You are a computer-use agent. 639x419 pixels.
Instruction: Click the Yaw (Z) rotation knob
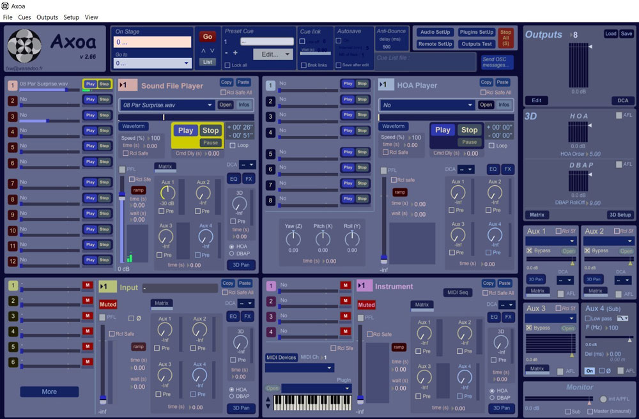tap(293, 239)
